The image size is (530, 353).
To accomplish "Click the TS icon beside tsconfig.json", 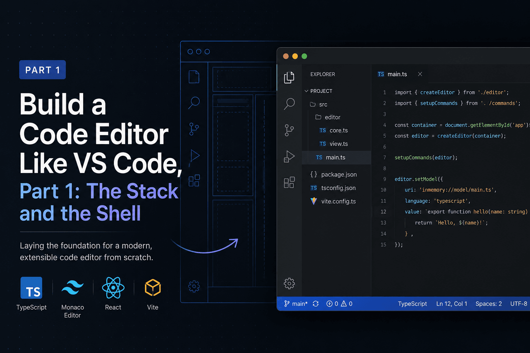I will pos(314,188).
